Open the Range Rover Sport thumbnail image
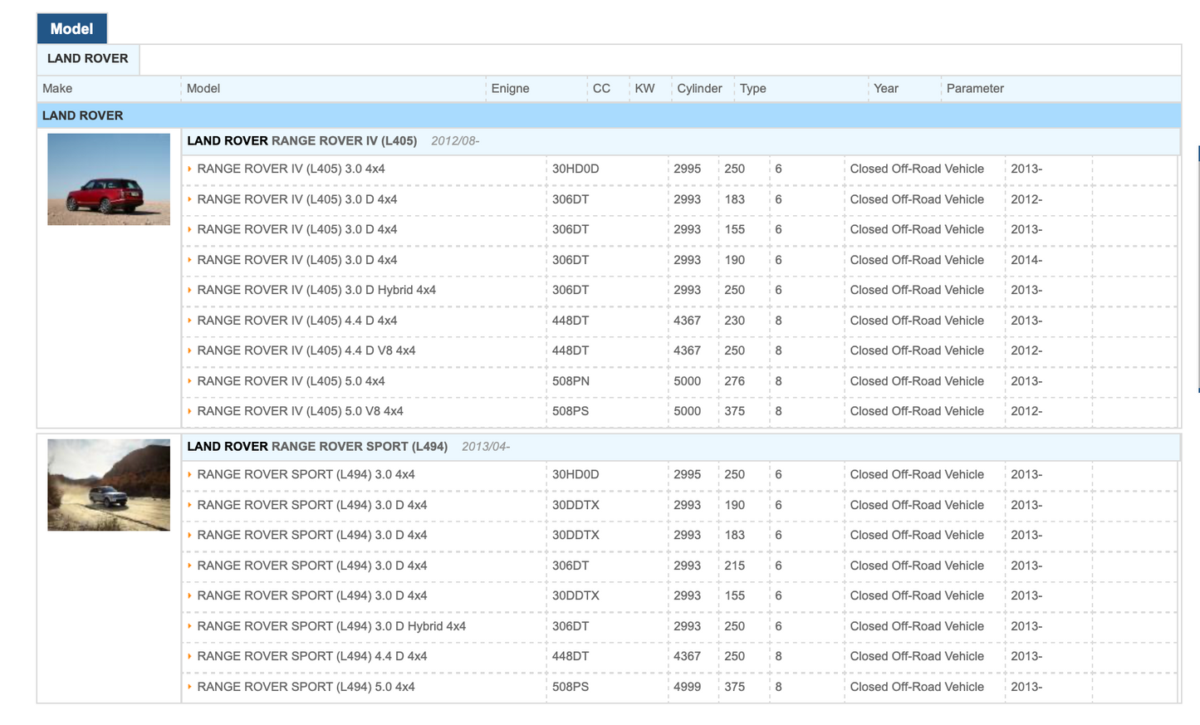Viewport: 1200px width, 725px height. (109, 485)
